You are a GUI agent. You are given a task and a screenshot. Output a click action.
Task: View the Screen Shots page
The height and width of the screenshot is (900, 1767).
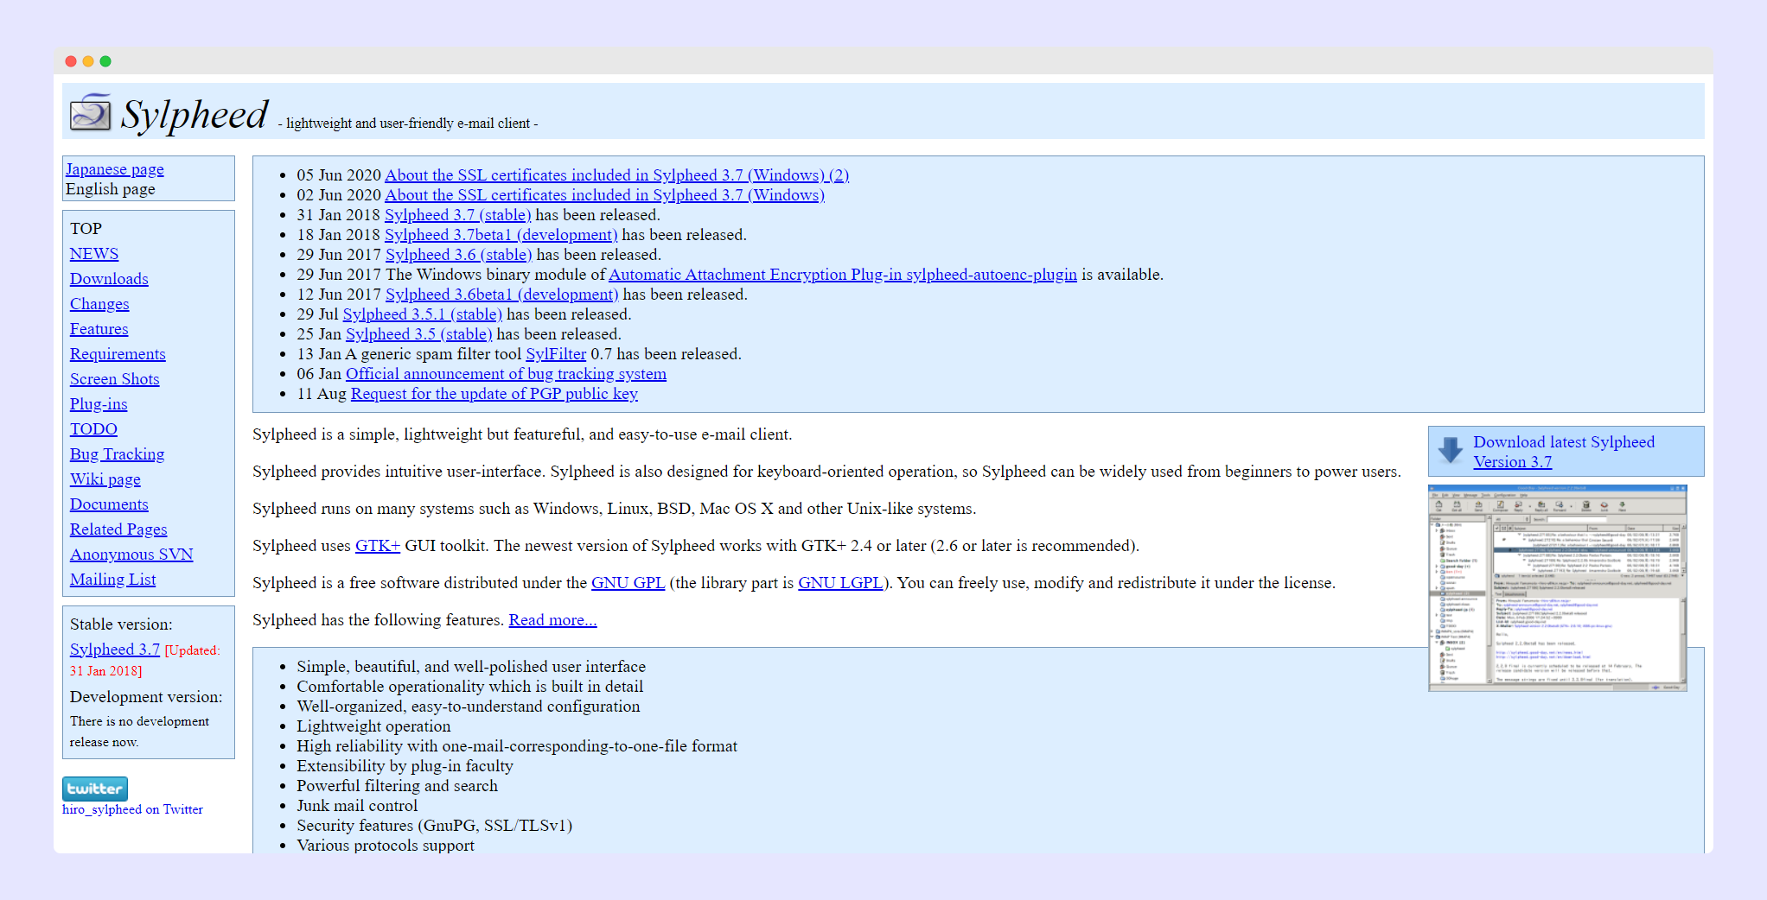point(114,379)
